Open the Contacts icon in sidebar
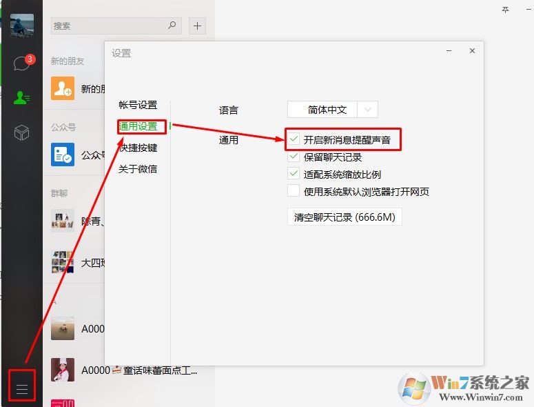The image size is (534, 407). 21,98
